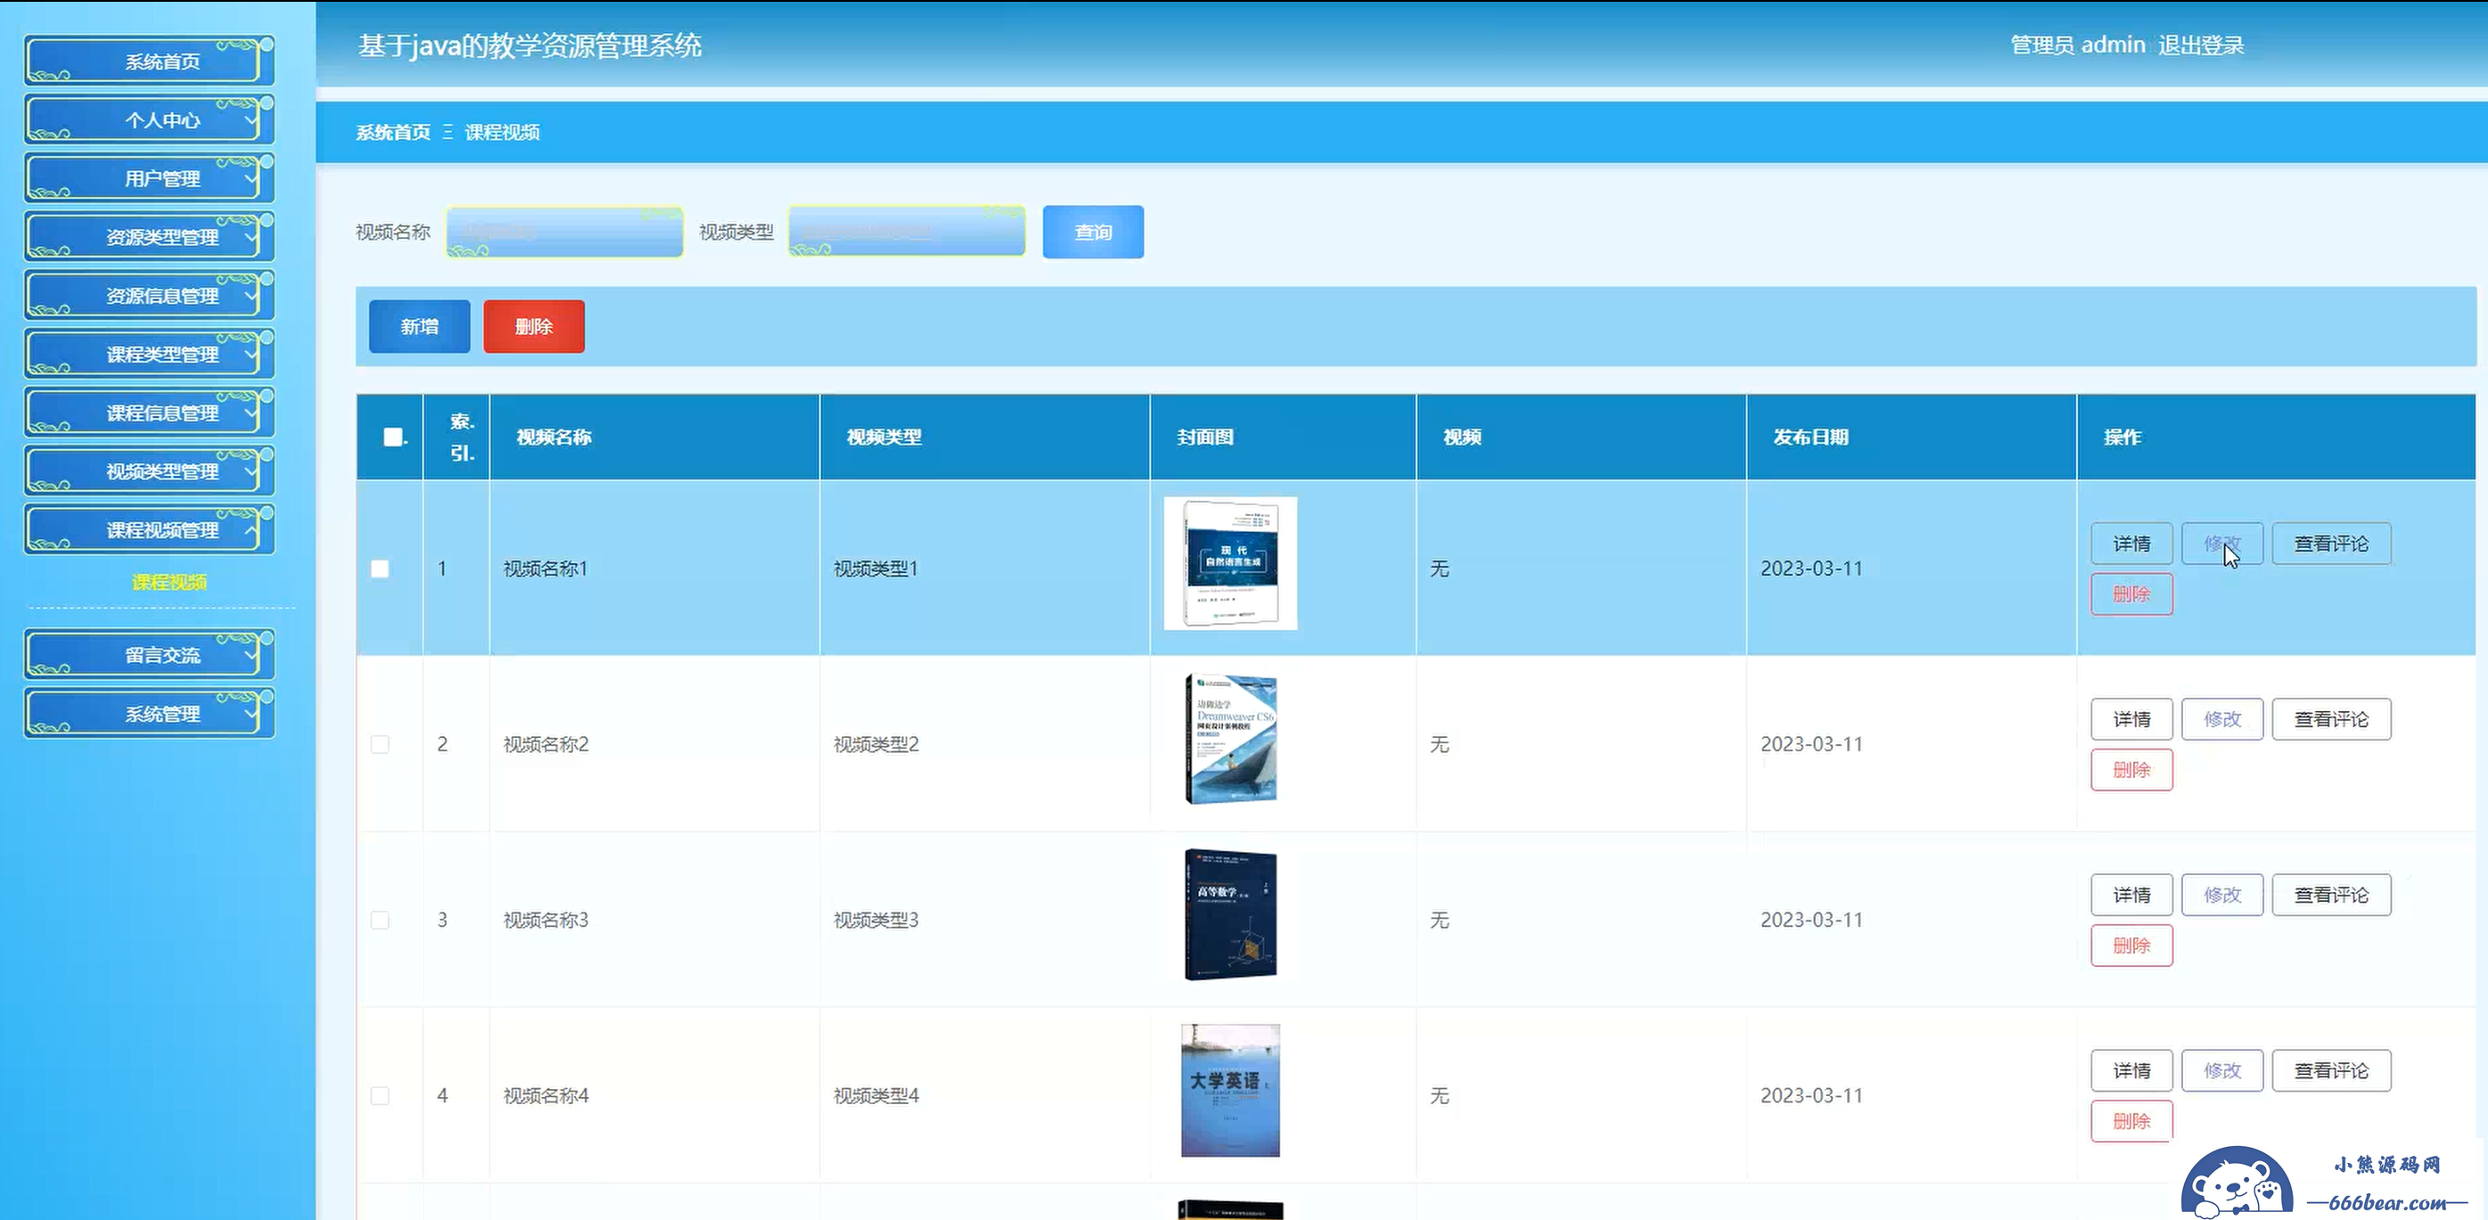2488x1220 pixels.
Task: Select the 课程视频 submenu item in the sidebar
Action: 169,582
